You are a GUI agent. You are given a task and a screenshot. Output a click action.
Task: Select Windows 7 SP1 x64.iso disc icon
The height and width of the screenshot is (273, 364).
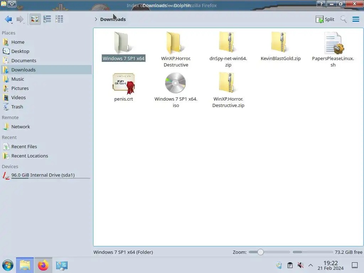coord(176,83)
